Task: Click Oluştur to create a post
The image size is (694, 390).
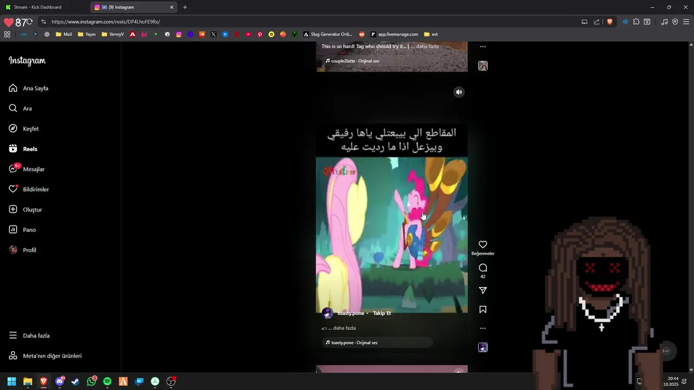Action: [x=25, y=210]
